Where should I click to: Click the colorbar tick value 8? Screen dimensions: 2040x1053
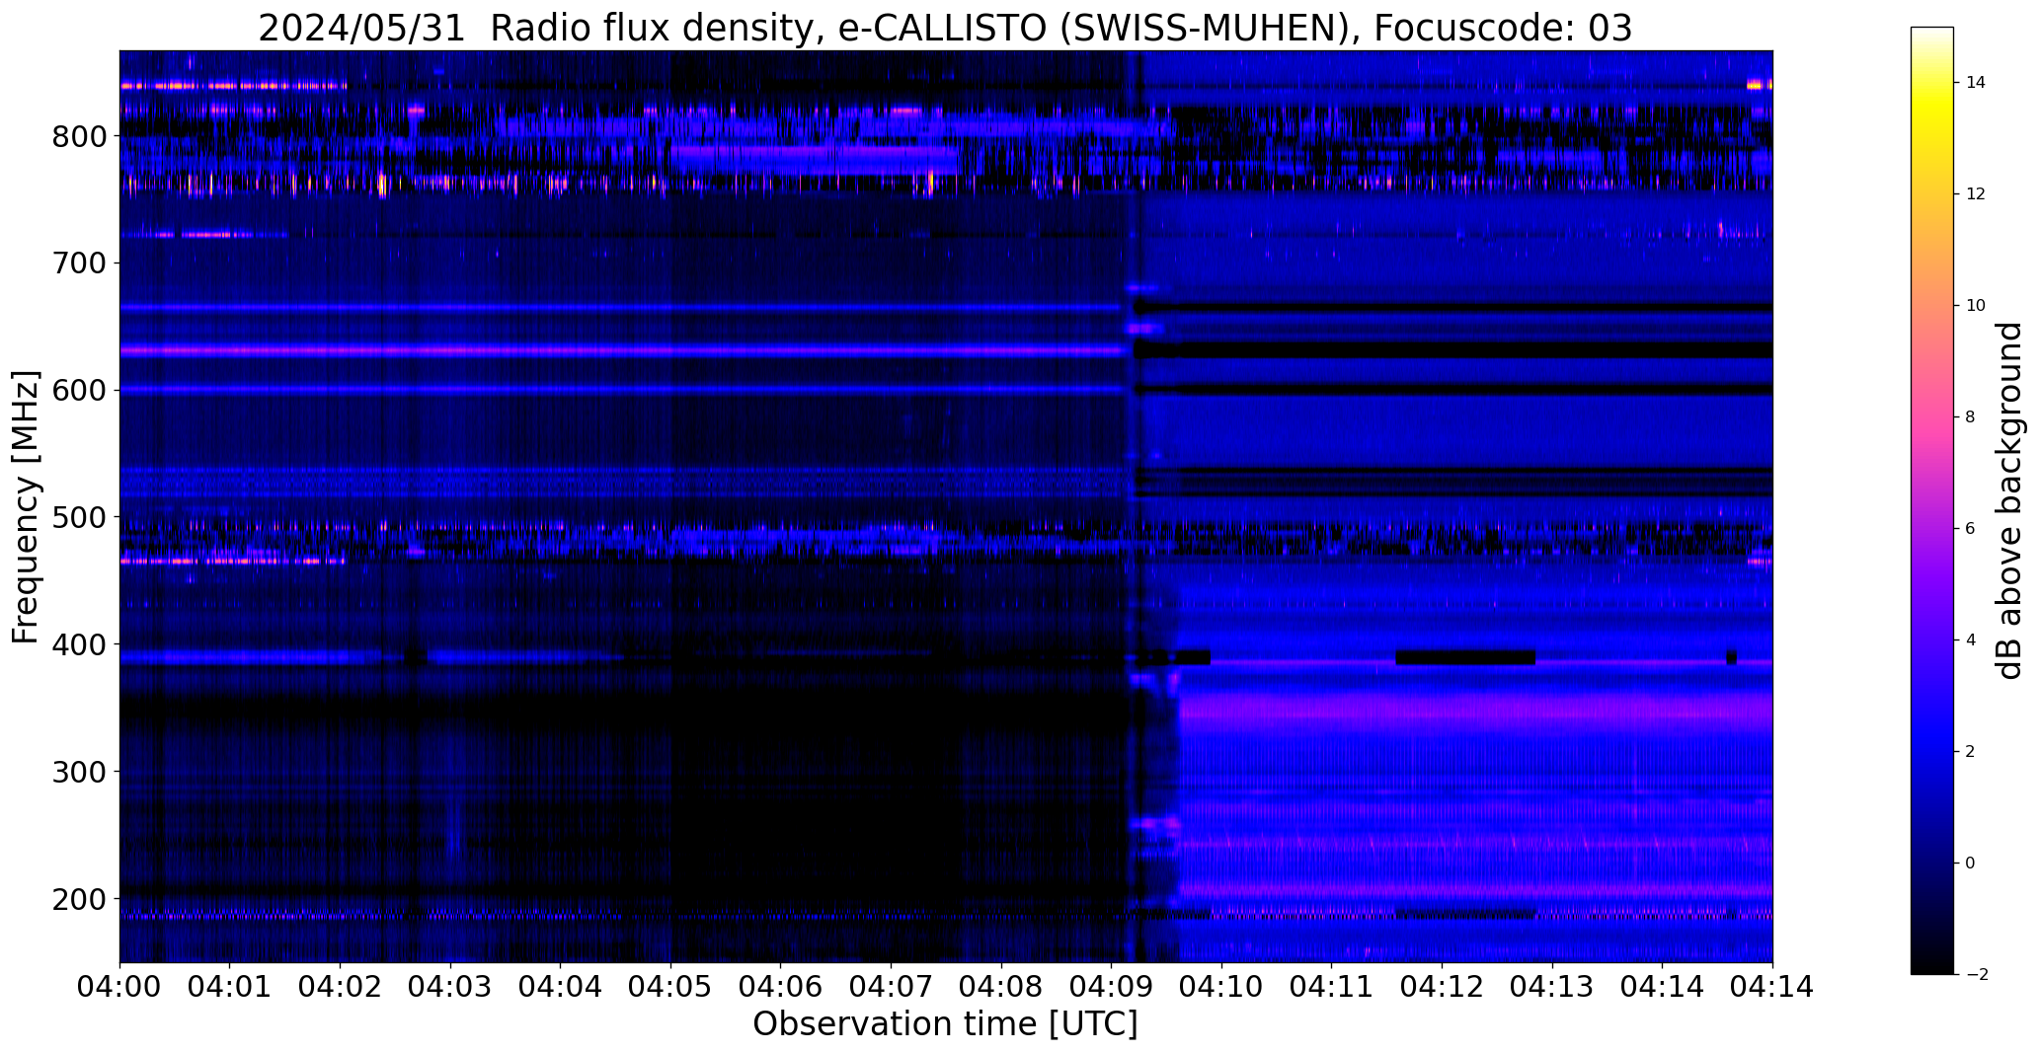pos(1970,417)
